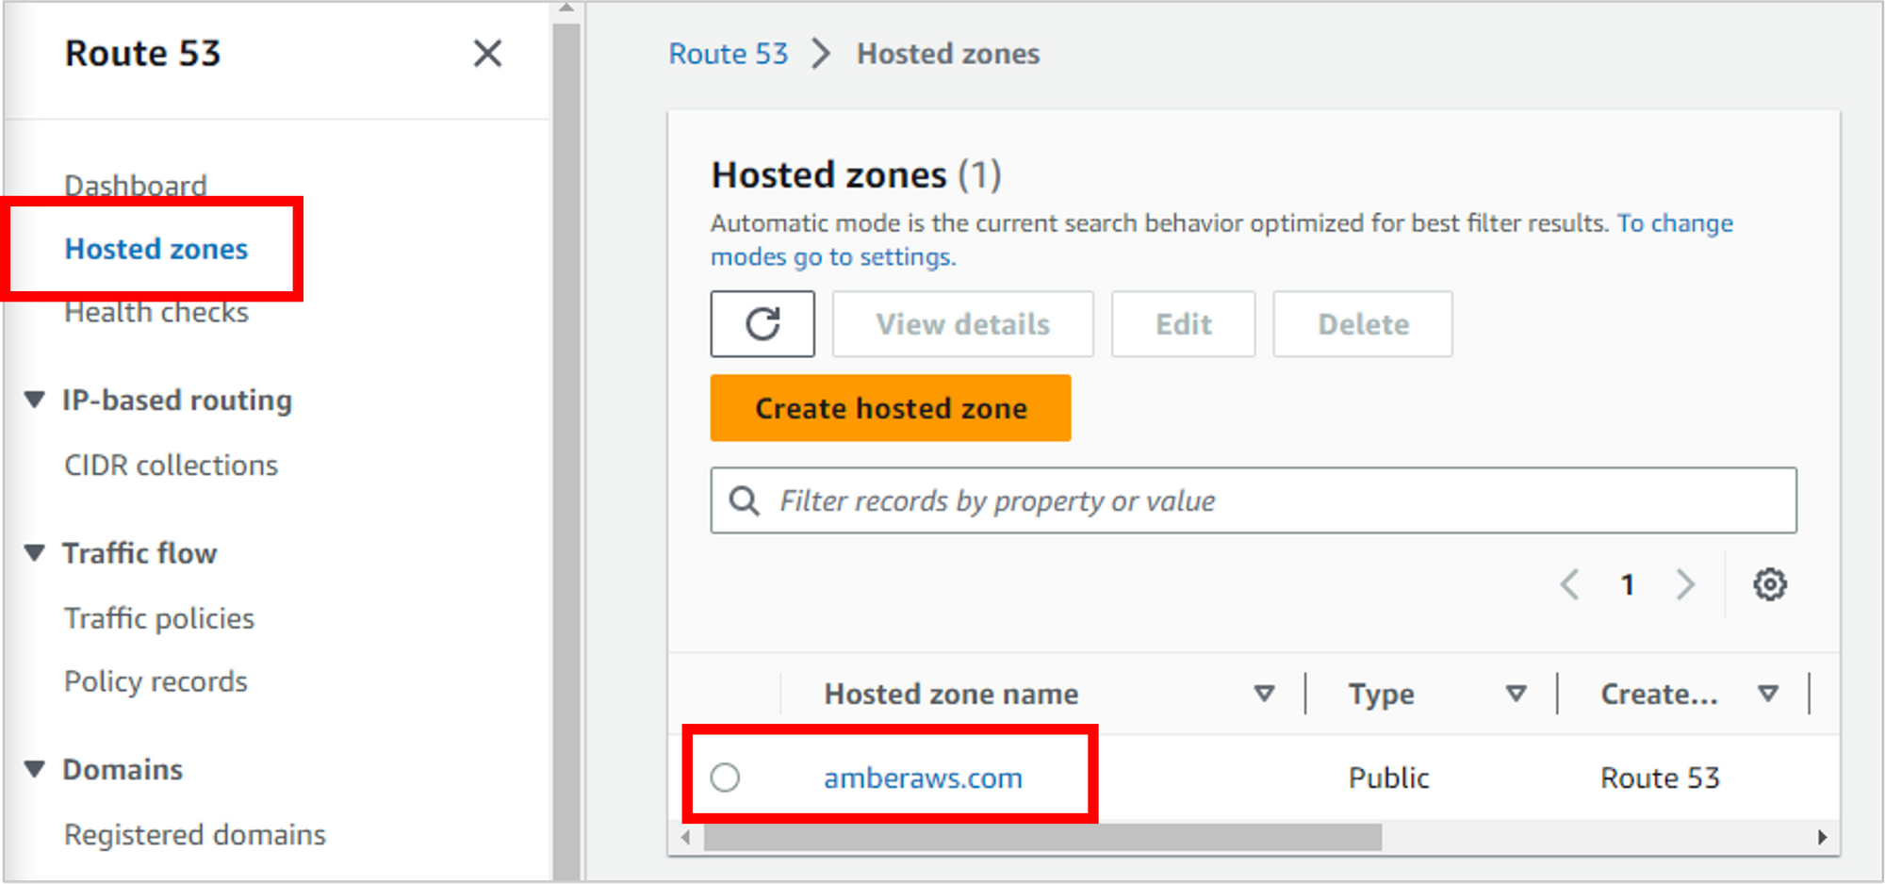The width and height of the screenshot is (1885, 884).
Task: Click the sidebar vertical scrollbar
Action: 566,450
